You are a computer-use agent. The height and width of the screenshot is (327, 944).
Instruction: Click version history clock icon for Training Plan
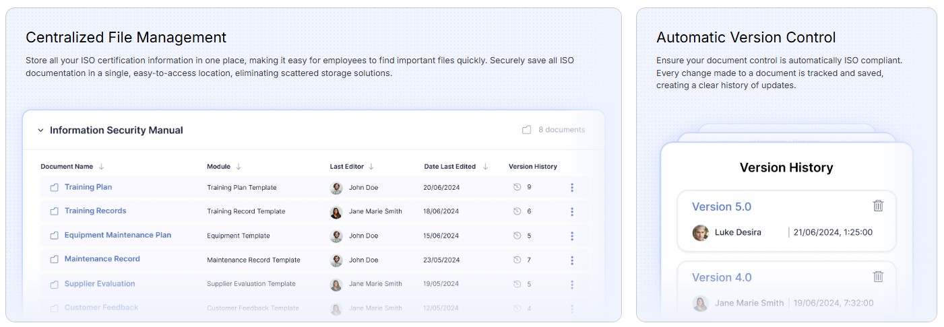[x=517, y=188]
